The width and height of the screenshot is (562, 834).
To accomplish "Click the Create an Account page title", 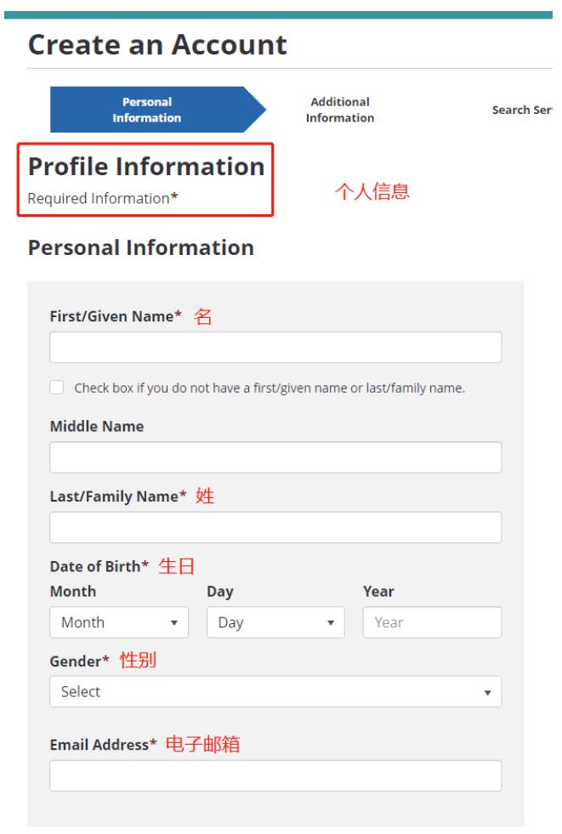I will [157, 45].
